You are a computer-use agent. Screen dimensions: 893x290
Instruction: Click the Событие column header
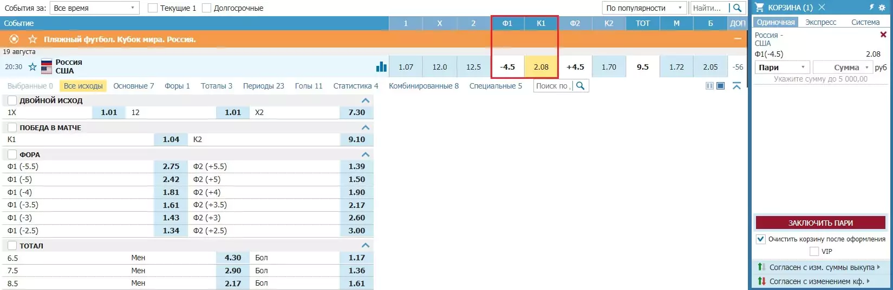pos(19,23)
